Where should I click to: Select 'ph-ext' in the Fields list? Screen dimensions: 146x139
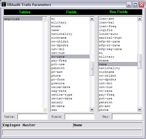point(70,72)
